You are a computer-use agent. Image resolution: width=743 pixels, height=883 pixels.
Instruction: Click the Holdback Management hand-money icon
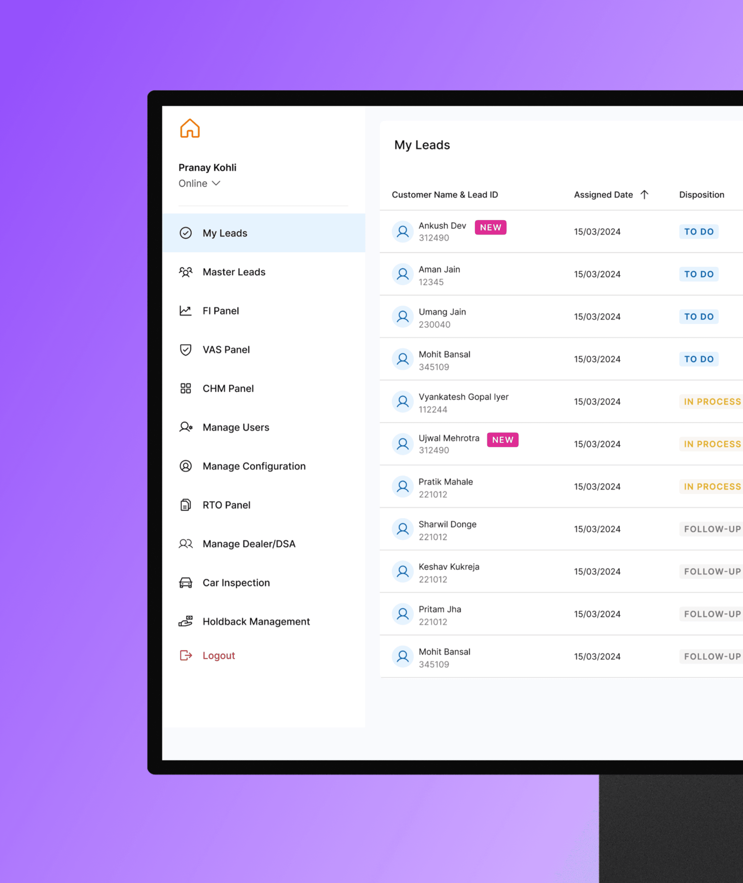click(185, 621)
